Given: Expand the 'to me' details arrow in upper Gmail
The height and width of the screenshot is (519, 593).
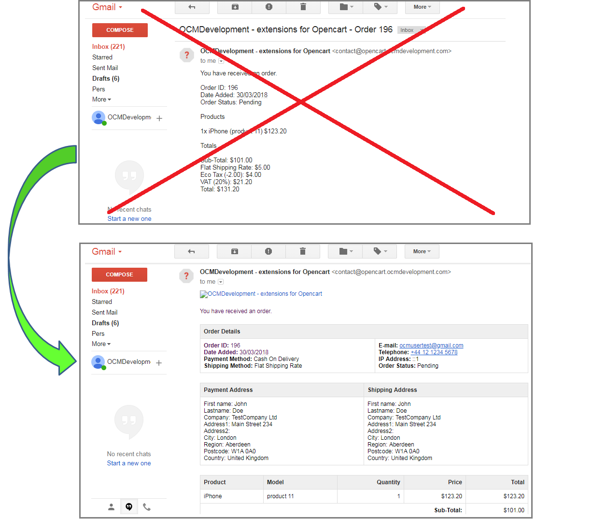Looking at the screenshot, I should point(221,61).
